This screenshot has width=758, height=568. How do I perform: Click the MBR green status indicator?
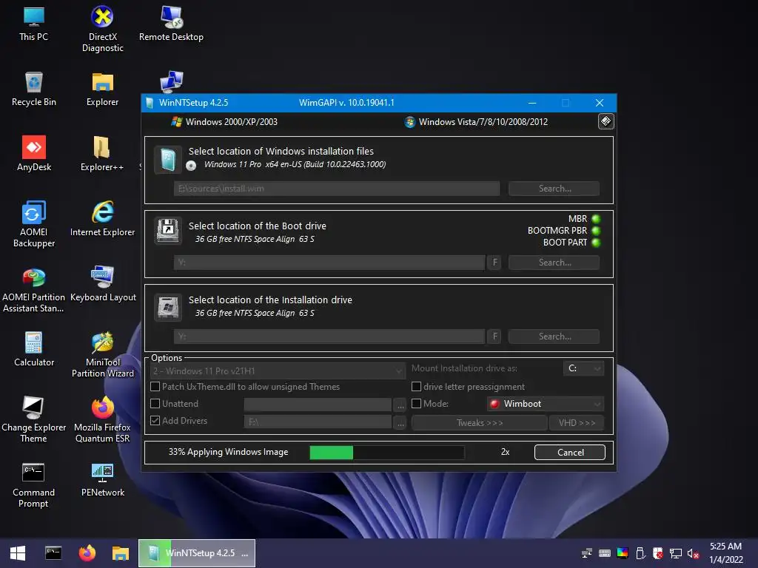(596, 219)
